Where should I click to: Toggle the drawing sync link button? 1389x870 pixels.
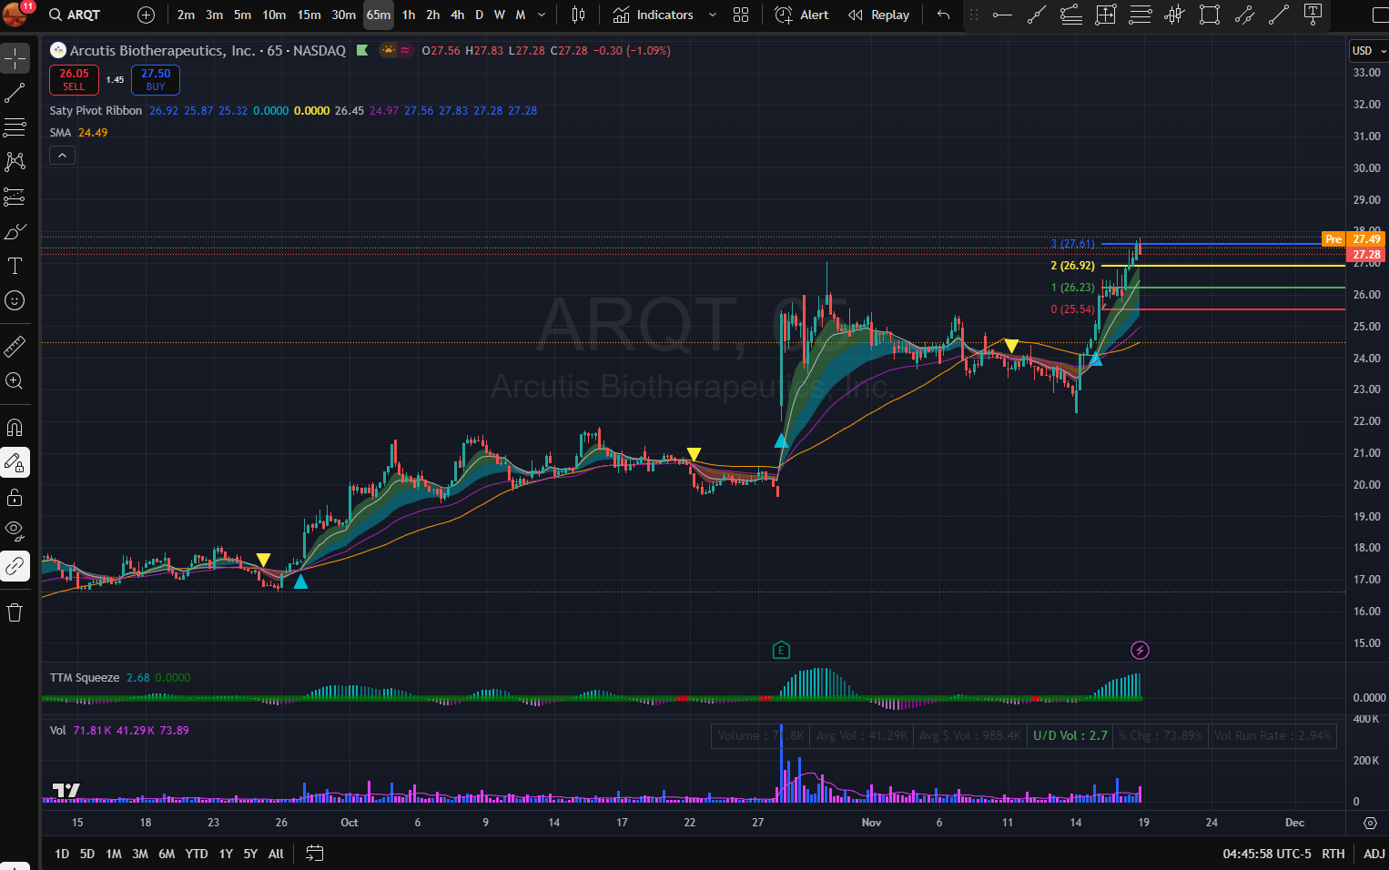(x=15, y=566)
